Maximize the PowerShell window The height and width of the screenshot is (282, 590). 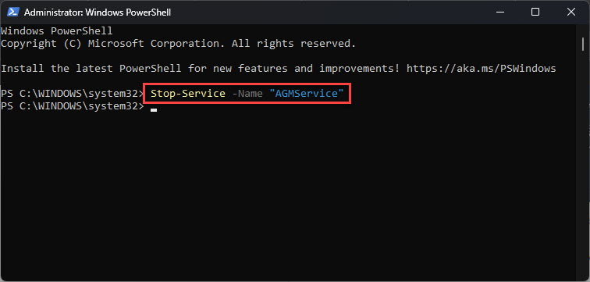pos(535,12)
